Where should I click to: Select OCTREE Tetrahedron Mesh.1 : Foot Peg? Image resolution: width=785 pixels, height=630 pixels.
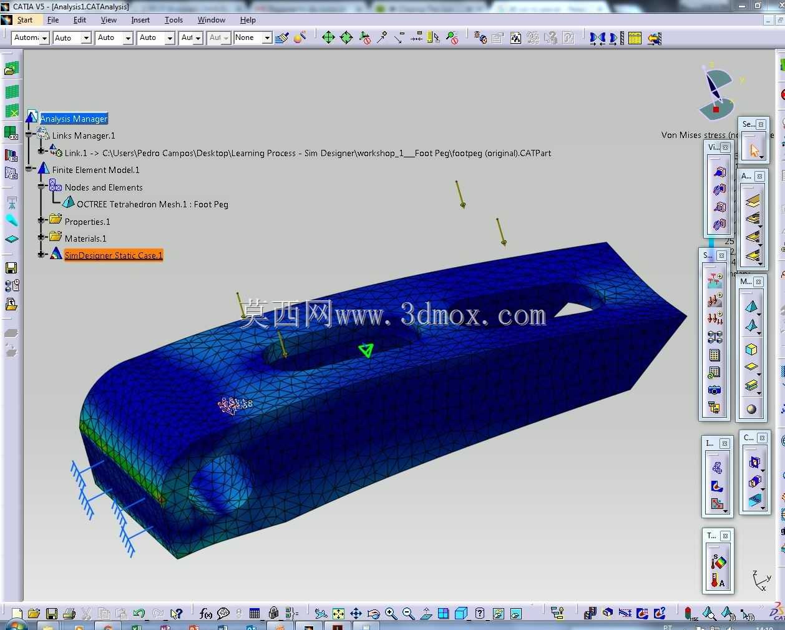tap(152, 204)
